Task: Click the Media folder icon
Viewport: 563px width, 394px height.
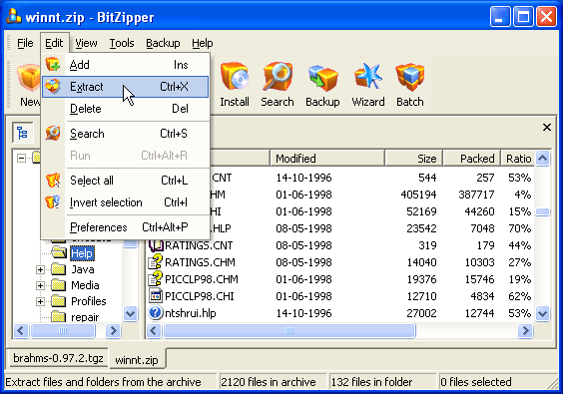Action: pos(58,285)
